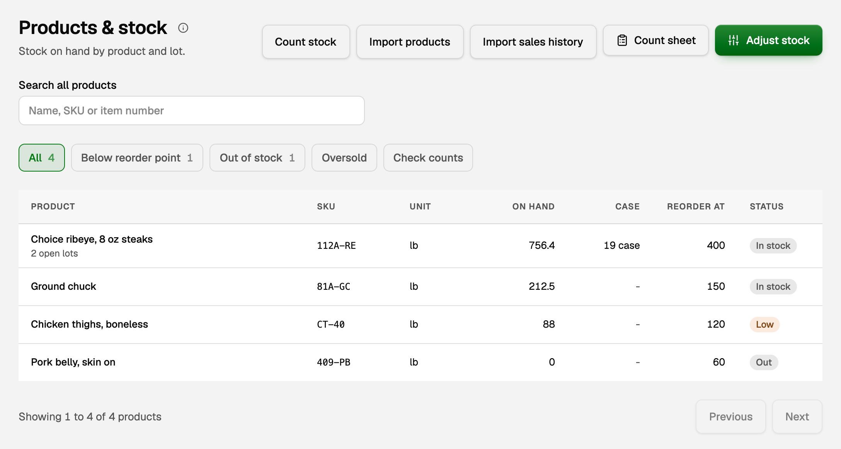The image size is (841, 449).
Task: Focus the product search field
Action: tap(192, 111)
